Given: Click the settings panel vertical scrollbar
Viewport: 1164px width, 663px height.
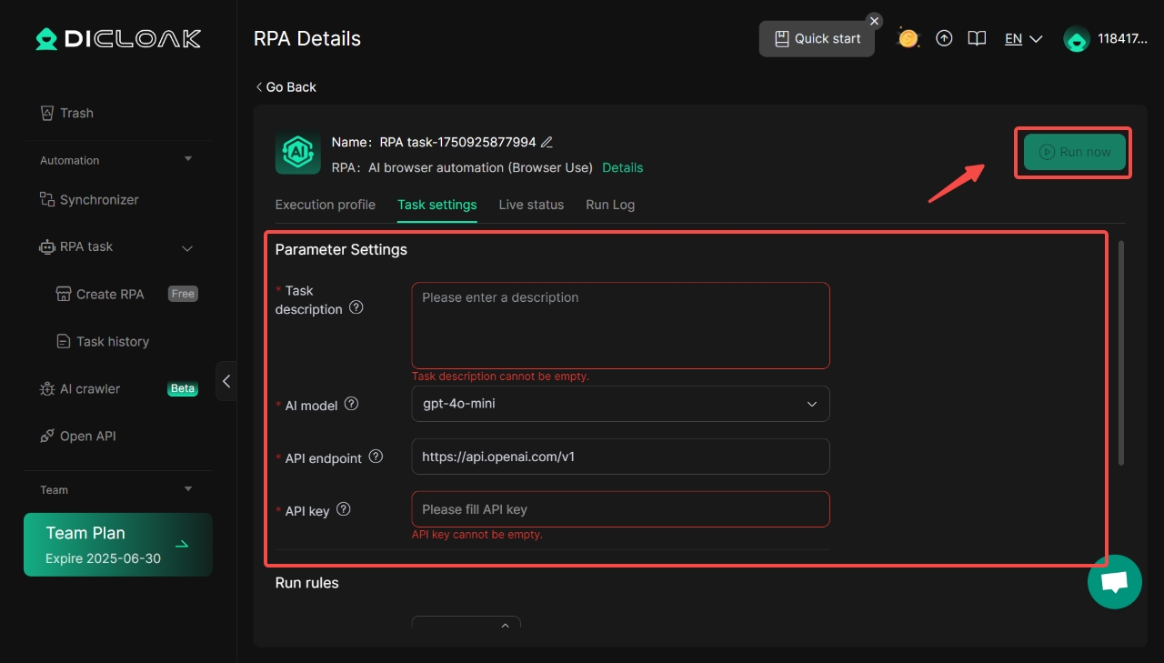Looking at the screenshot, I should (1121, 352).
